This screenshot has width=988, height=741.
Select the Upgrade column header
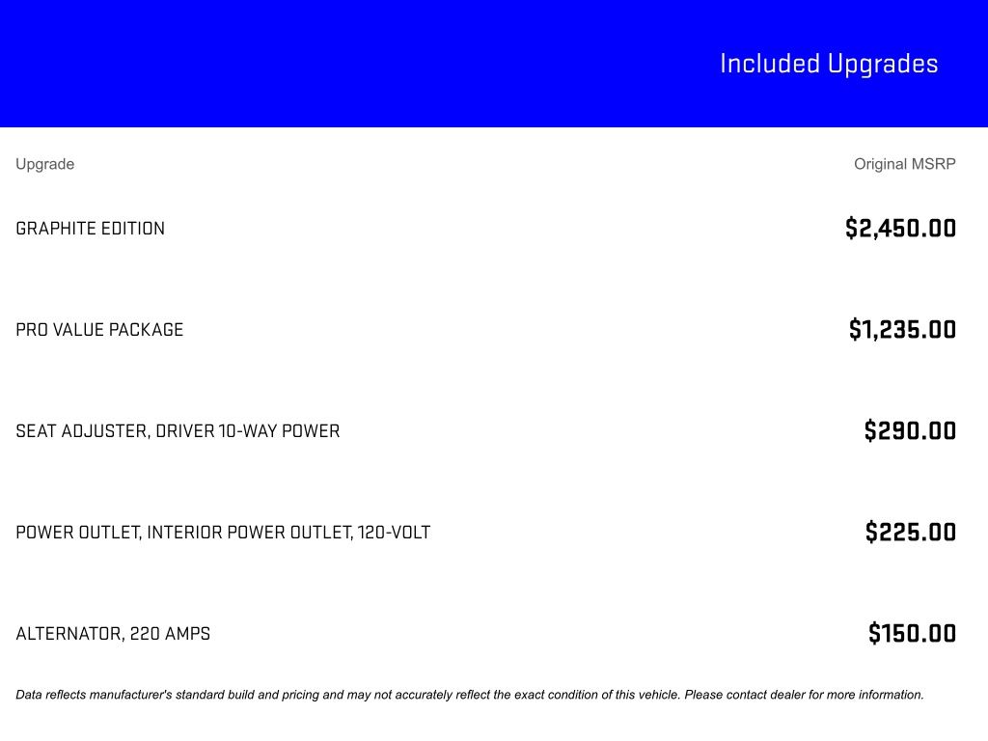coord(44,164)
